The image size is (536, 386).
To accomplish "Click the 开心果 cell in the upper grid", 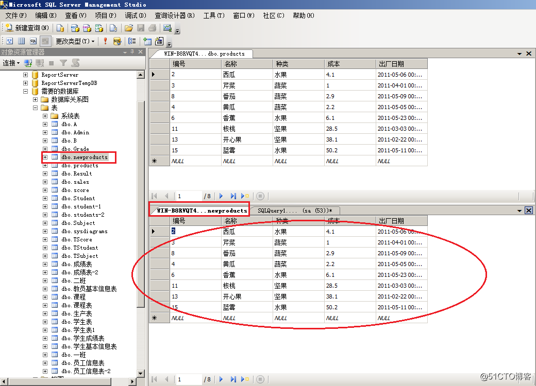I will [x=247, y=139].
